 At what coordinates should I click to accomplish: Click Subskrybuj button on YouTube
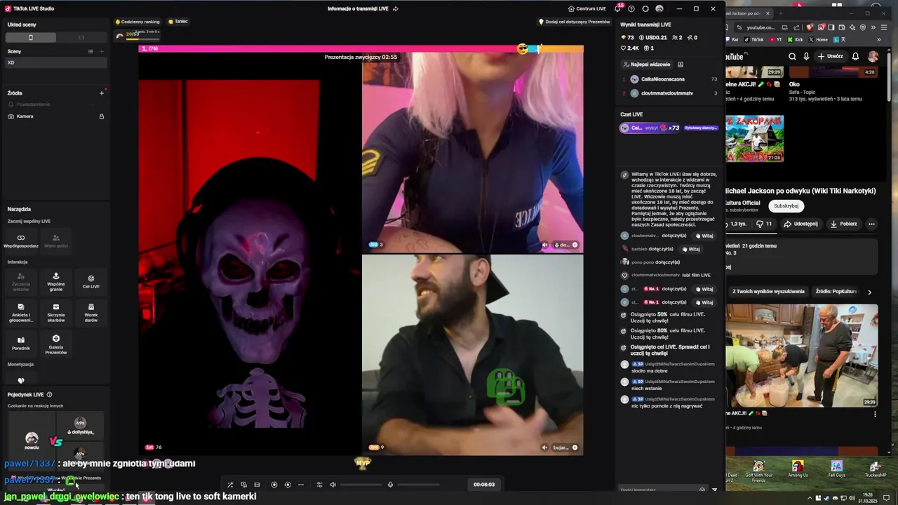pos(786,206)
